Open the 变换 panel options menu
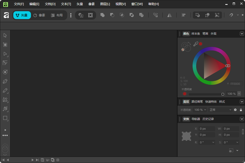This screenshot has height=163, width=245. (x=242, y=119)
